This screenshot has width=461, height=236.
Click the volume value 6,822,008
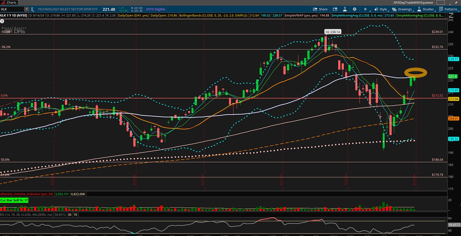78,194
